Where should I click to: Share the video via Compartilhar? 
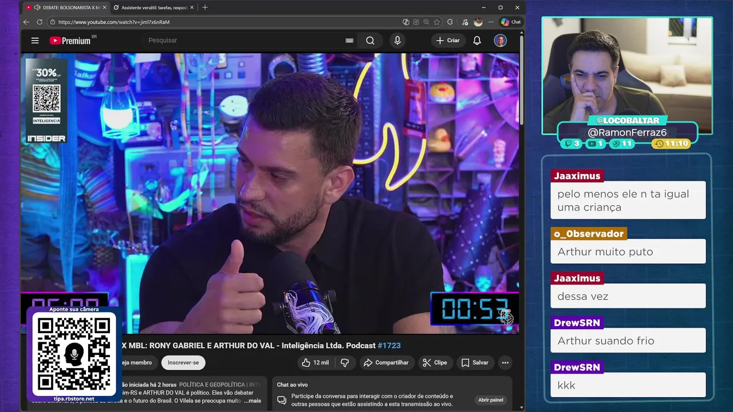(386, 363)
